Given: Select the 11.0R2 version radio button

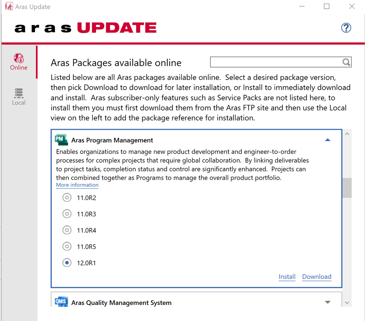Looking at the screenshot, I should point(67,198).
